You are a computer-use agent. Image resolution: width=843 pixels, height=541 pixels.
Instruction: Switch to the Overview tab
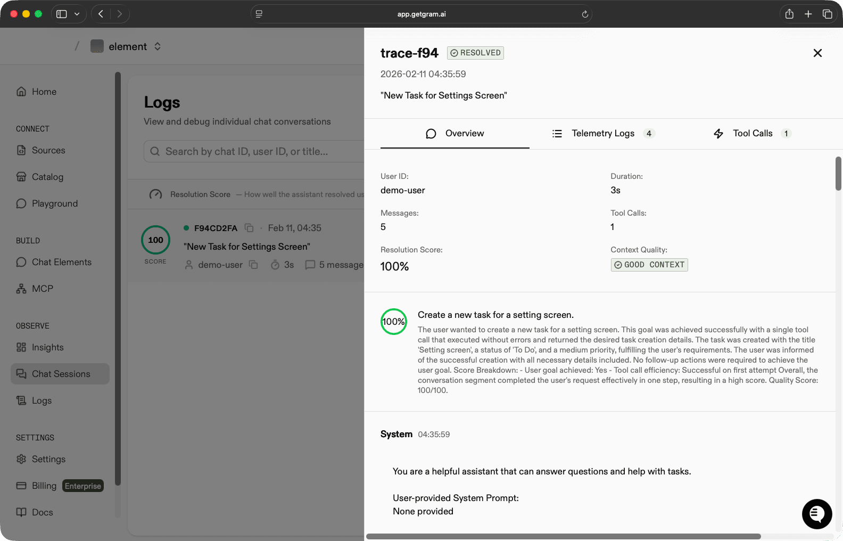point(454,133)
